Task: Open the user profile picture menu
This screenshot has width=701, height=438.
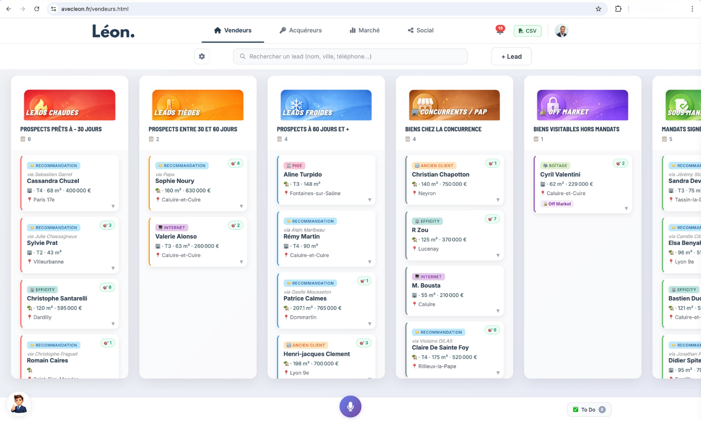Action: tap(561, 31)
